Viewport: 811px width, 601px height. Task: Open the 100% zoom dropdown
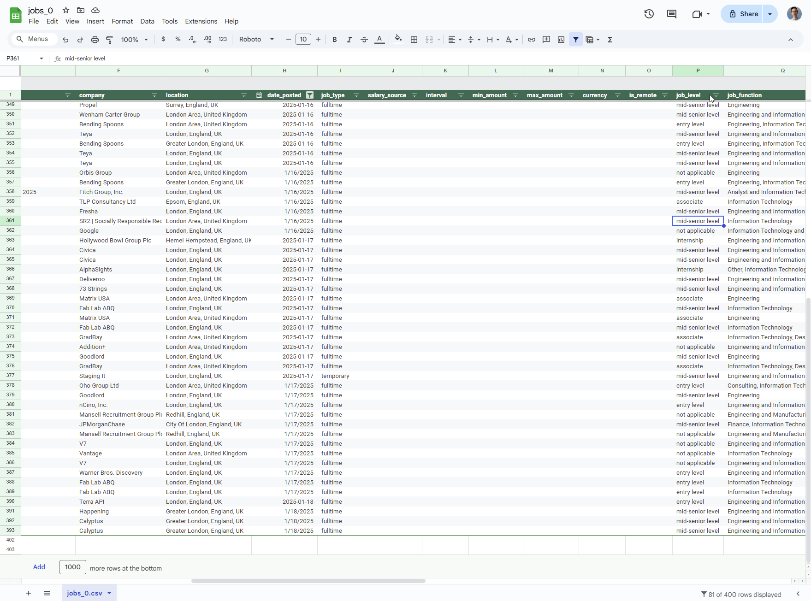point(134,40)
